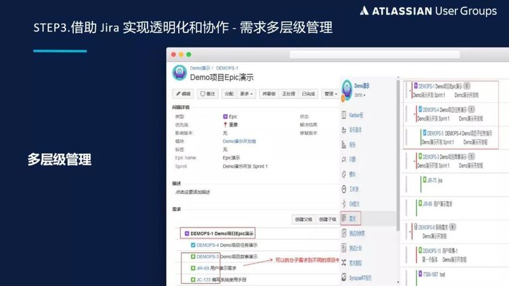Image resolution: width=509 pixels, height=286 pixels.
Task: Click the green story icon beside JC-133
Action: coord(193,280)
